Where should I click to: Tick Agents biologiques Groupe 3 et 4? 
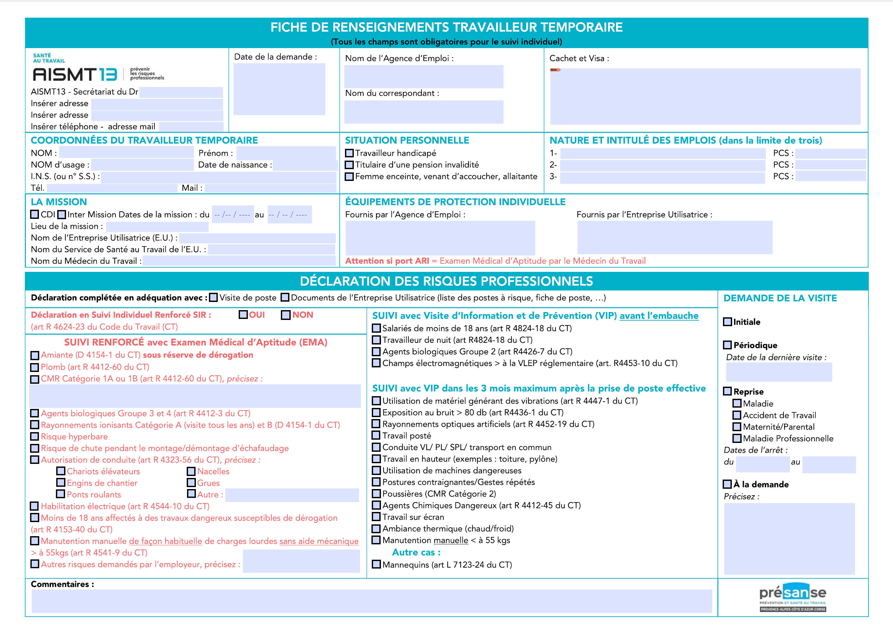(x=35, y=413)
